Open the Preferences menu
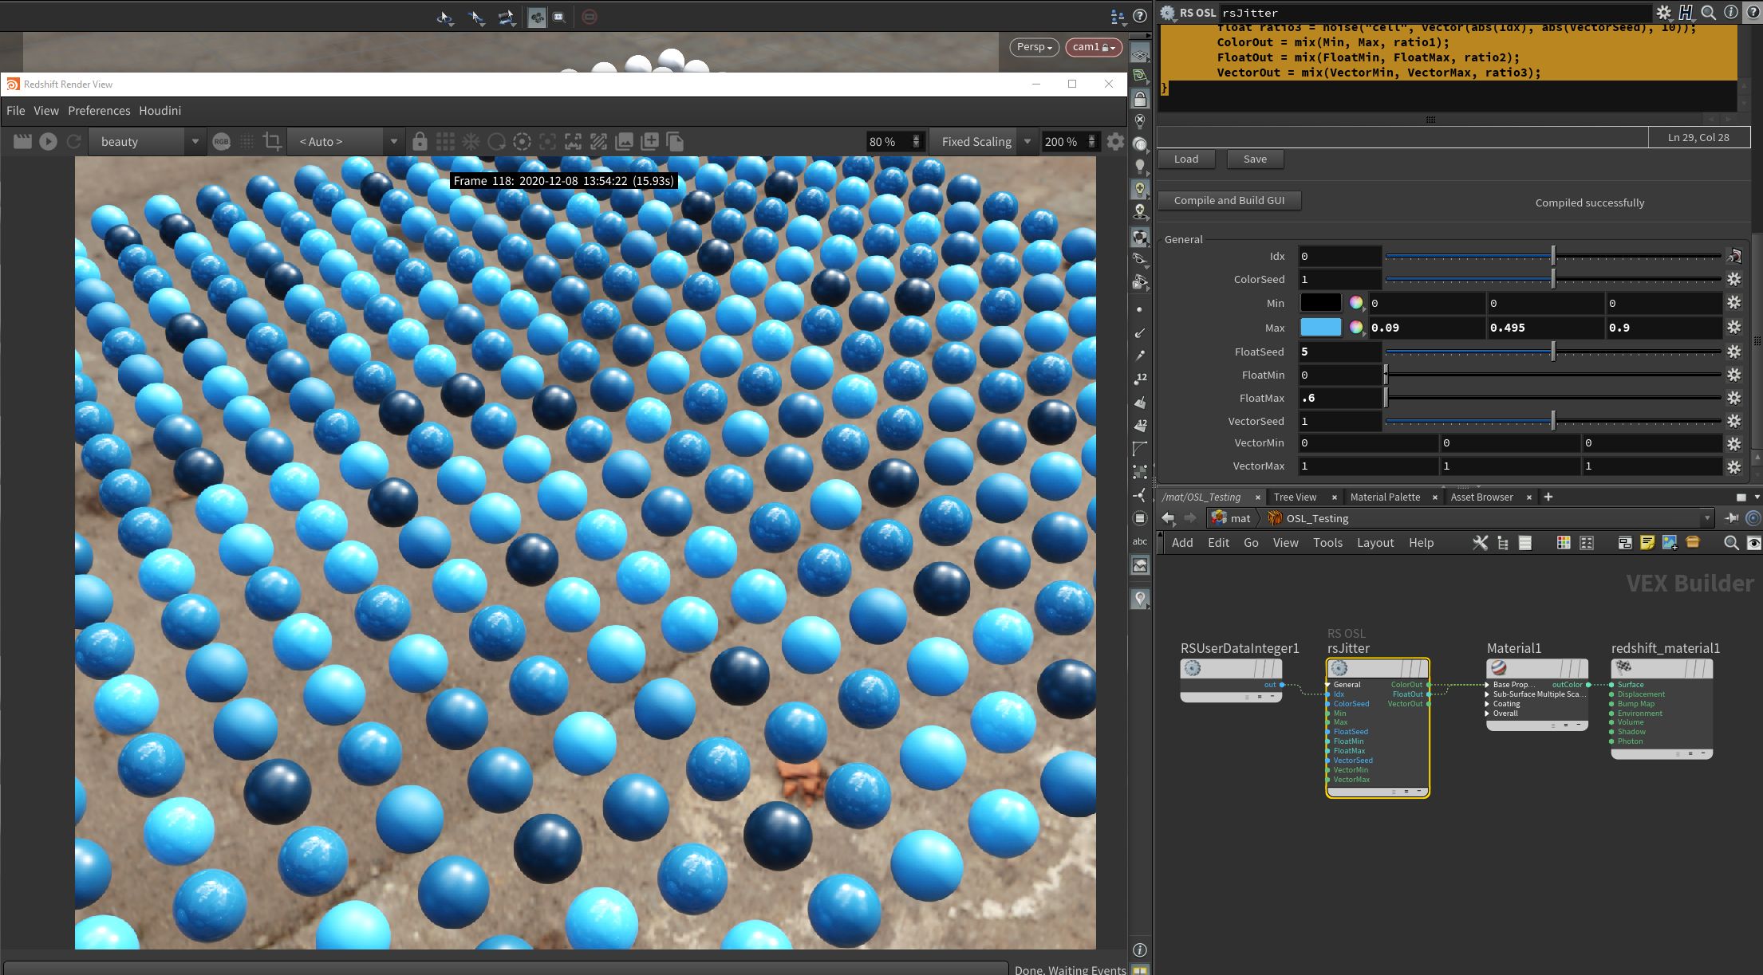The image size is (1763, 975). pos(99,111)
